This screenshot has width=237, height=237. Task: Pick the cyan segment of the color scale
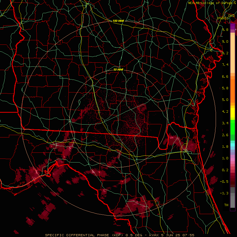point(233,145)
